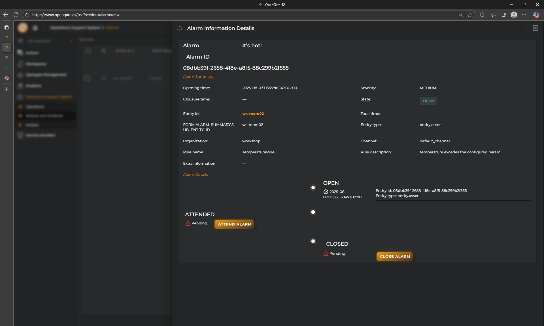
Task: Add this page to favorites
Action: click(x=470, y=15)
